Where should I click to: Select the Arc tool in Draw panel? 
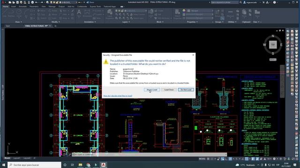26,13
